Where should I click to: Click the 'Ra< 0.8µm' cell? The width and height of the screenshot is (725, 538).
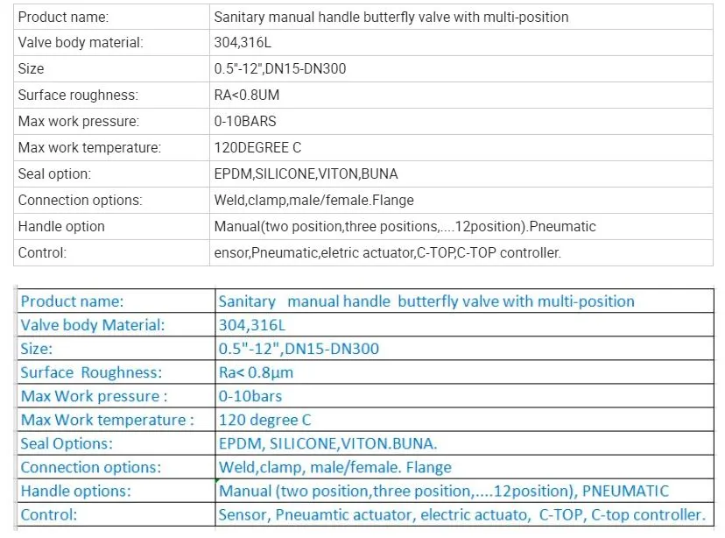(x=464, y=372)
